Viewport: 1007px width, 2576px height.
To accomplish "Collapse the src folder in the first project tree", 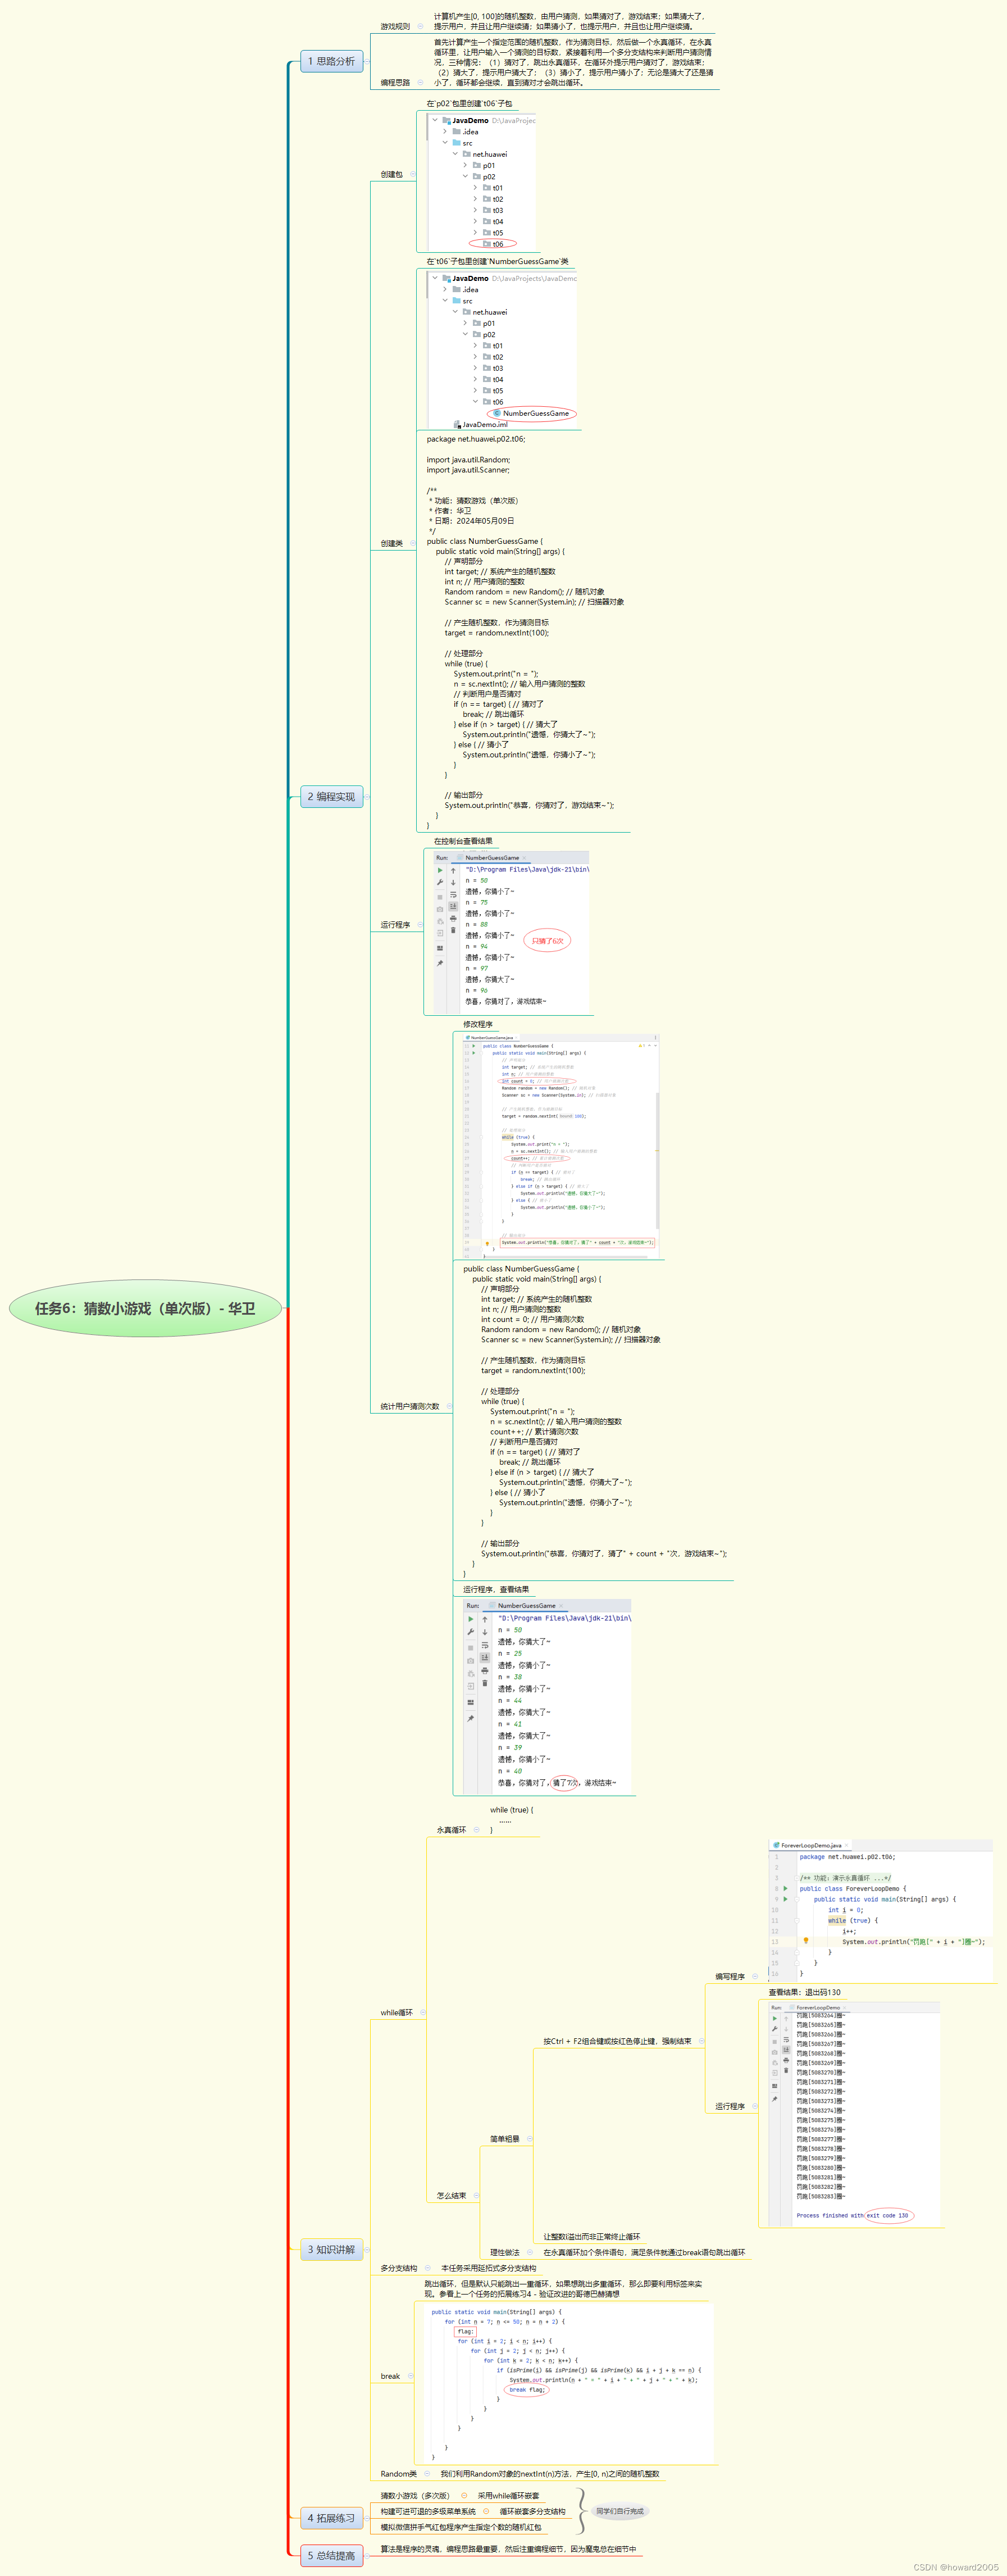I will [445, 142].
